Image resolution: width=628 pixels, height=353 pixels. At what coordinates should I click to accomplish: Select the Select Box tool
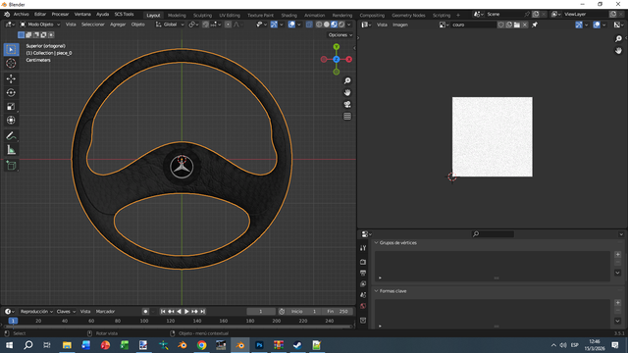pyautogui.click(x=11, y=50)
